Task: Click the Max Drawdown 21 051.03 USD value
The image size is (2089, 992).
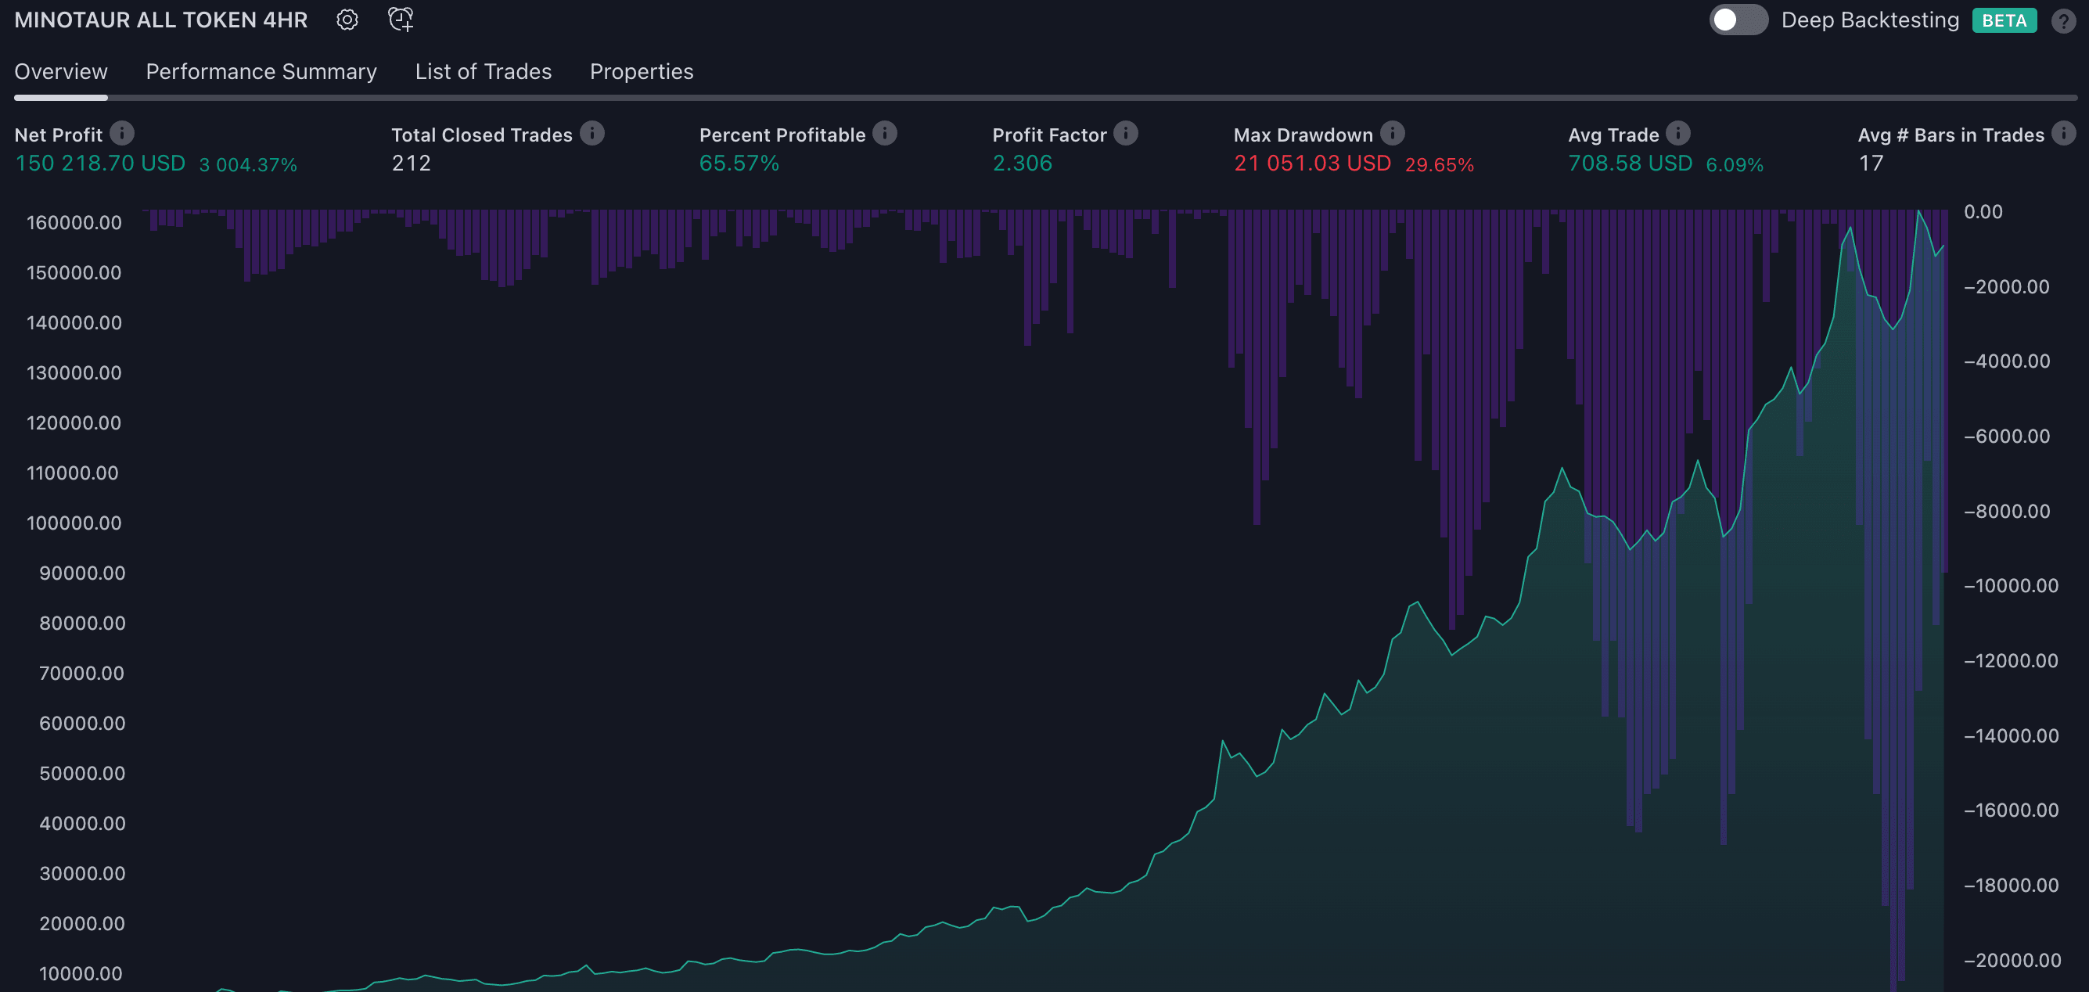Action: click(x=1312, y=164)
